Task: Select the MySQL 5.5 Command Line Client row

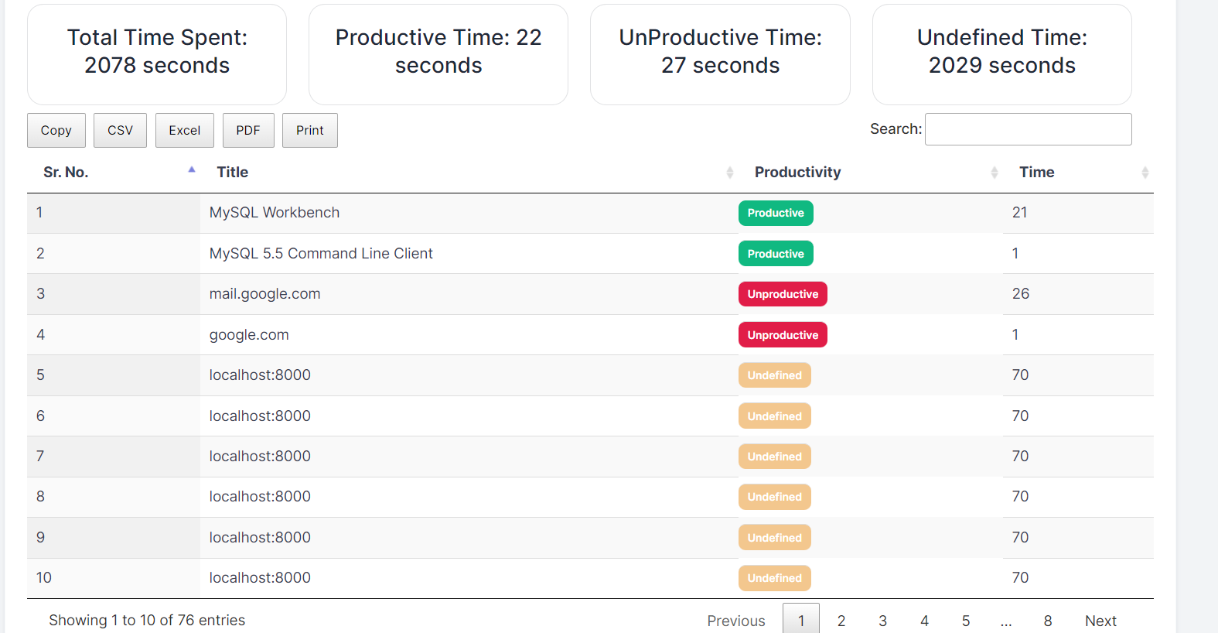Action: (321, 254)
